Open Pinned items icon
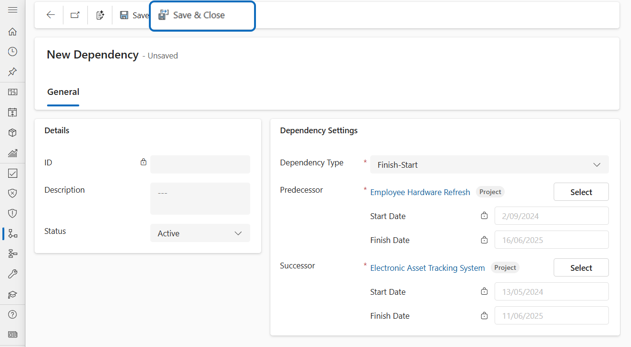The height and width of the screenshot is (347, 631). click(12, 72)
